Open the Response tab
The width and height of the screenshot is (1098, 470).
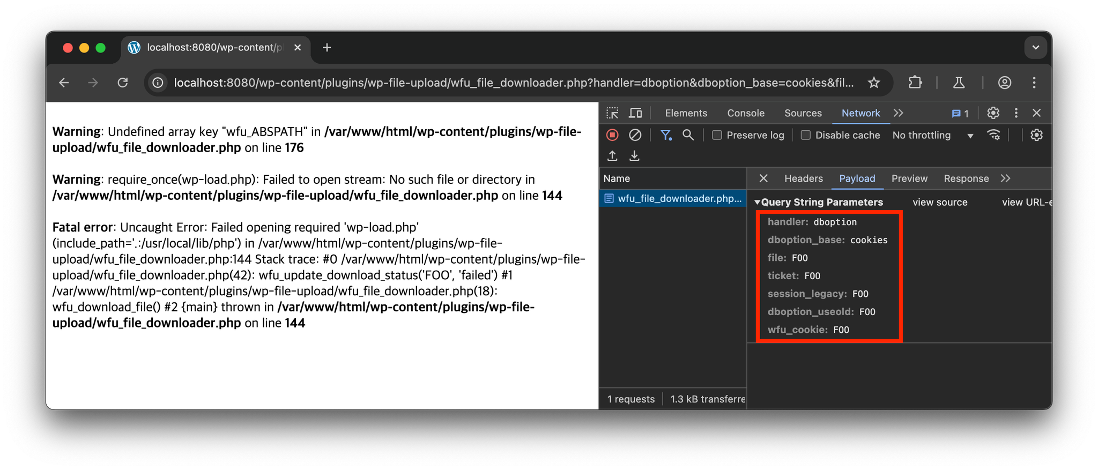click(x=966, y=178)
